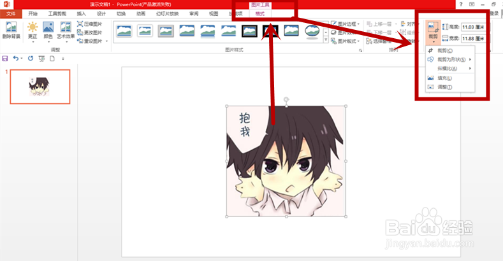Open the Color (颜色) picture icon

pyautogui.click(x=48, y=27)
